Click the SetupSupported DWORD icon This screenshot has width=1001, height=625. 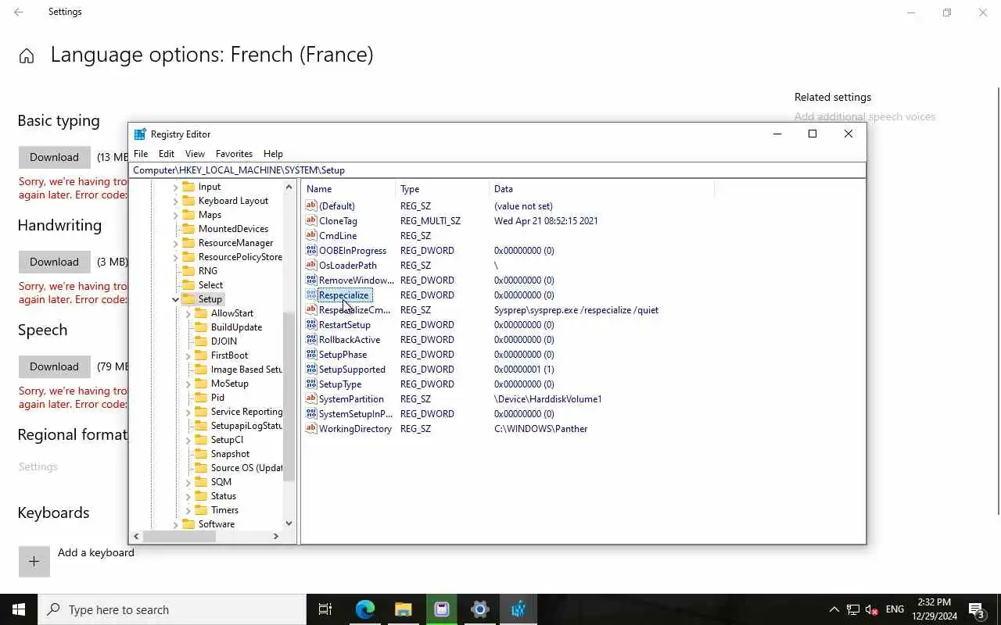click(311, 370)
